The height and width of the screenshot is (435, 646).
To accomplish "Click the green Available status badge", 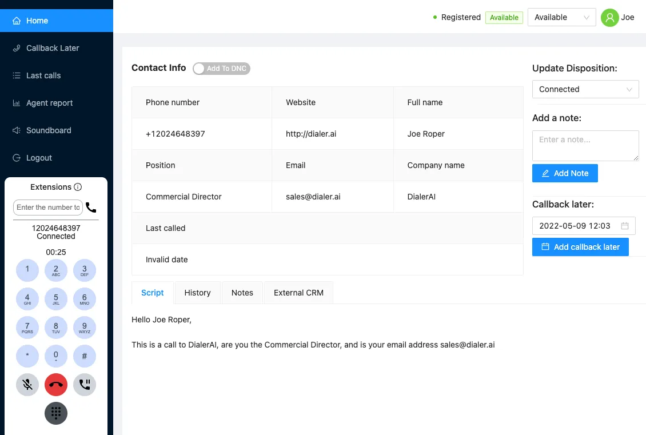I will pyautogui.click(x=504, y=17).
